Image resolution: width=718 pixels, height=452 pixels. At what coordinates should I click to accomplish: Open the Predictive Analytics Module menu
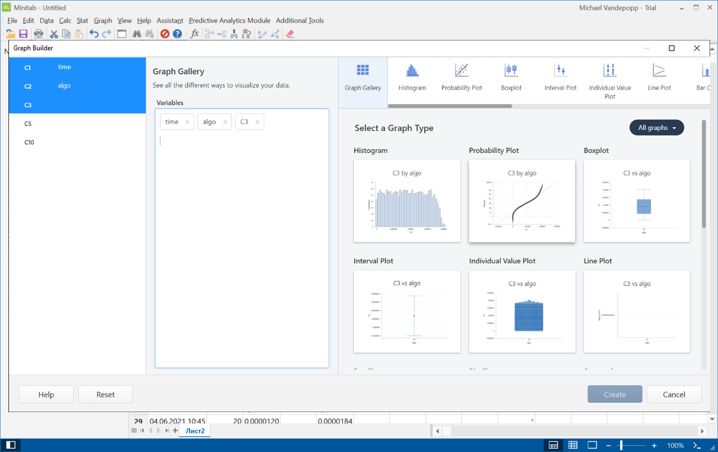coord(229,20)
